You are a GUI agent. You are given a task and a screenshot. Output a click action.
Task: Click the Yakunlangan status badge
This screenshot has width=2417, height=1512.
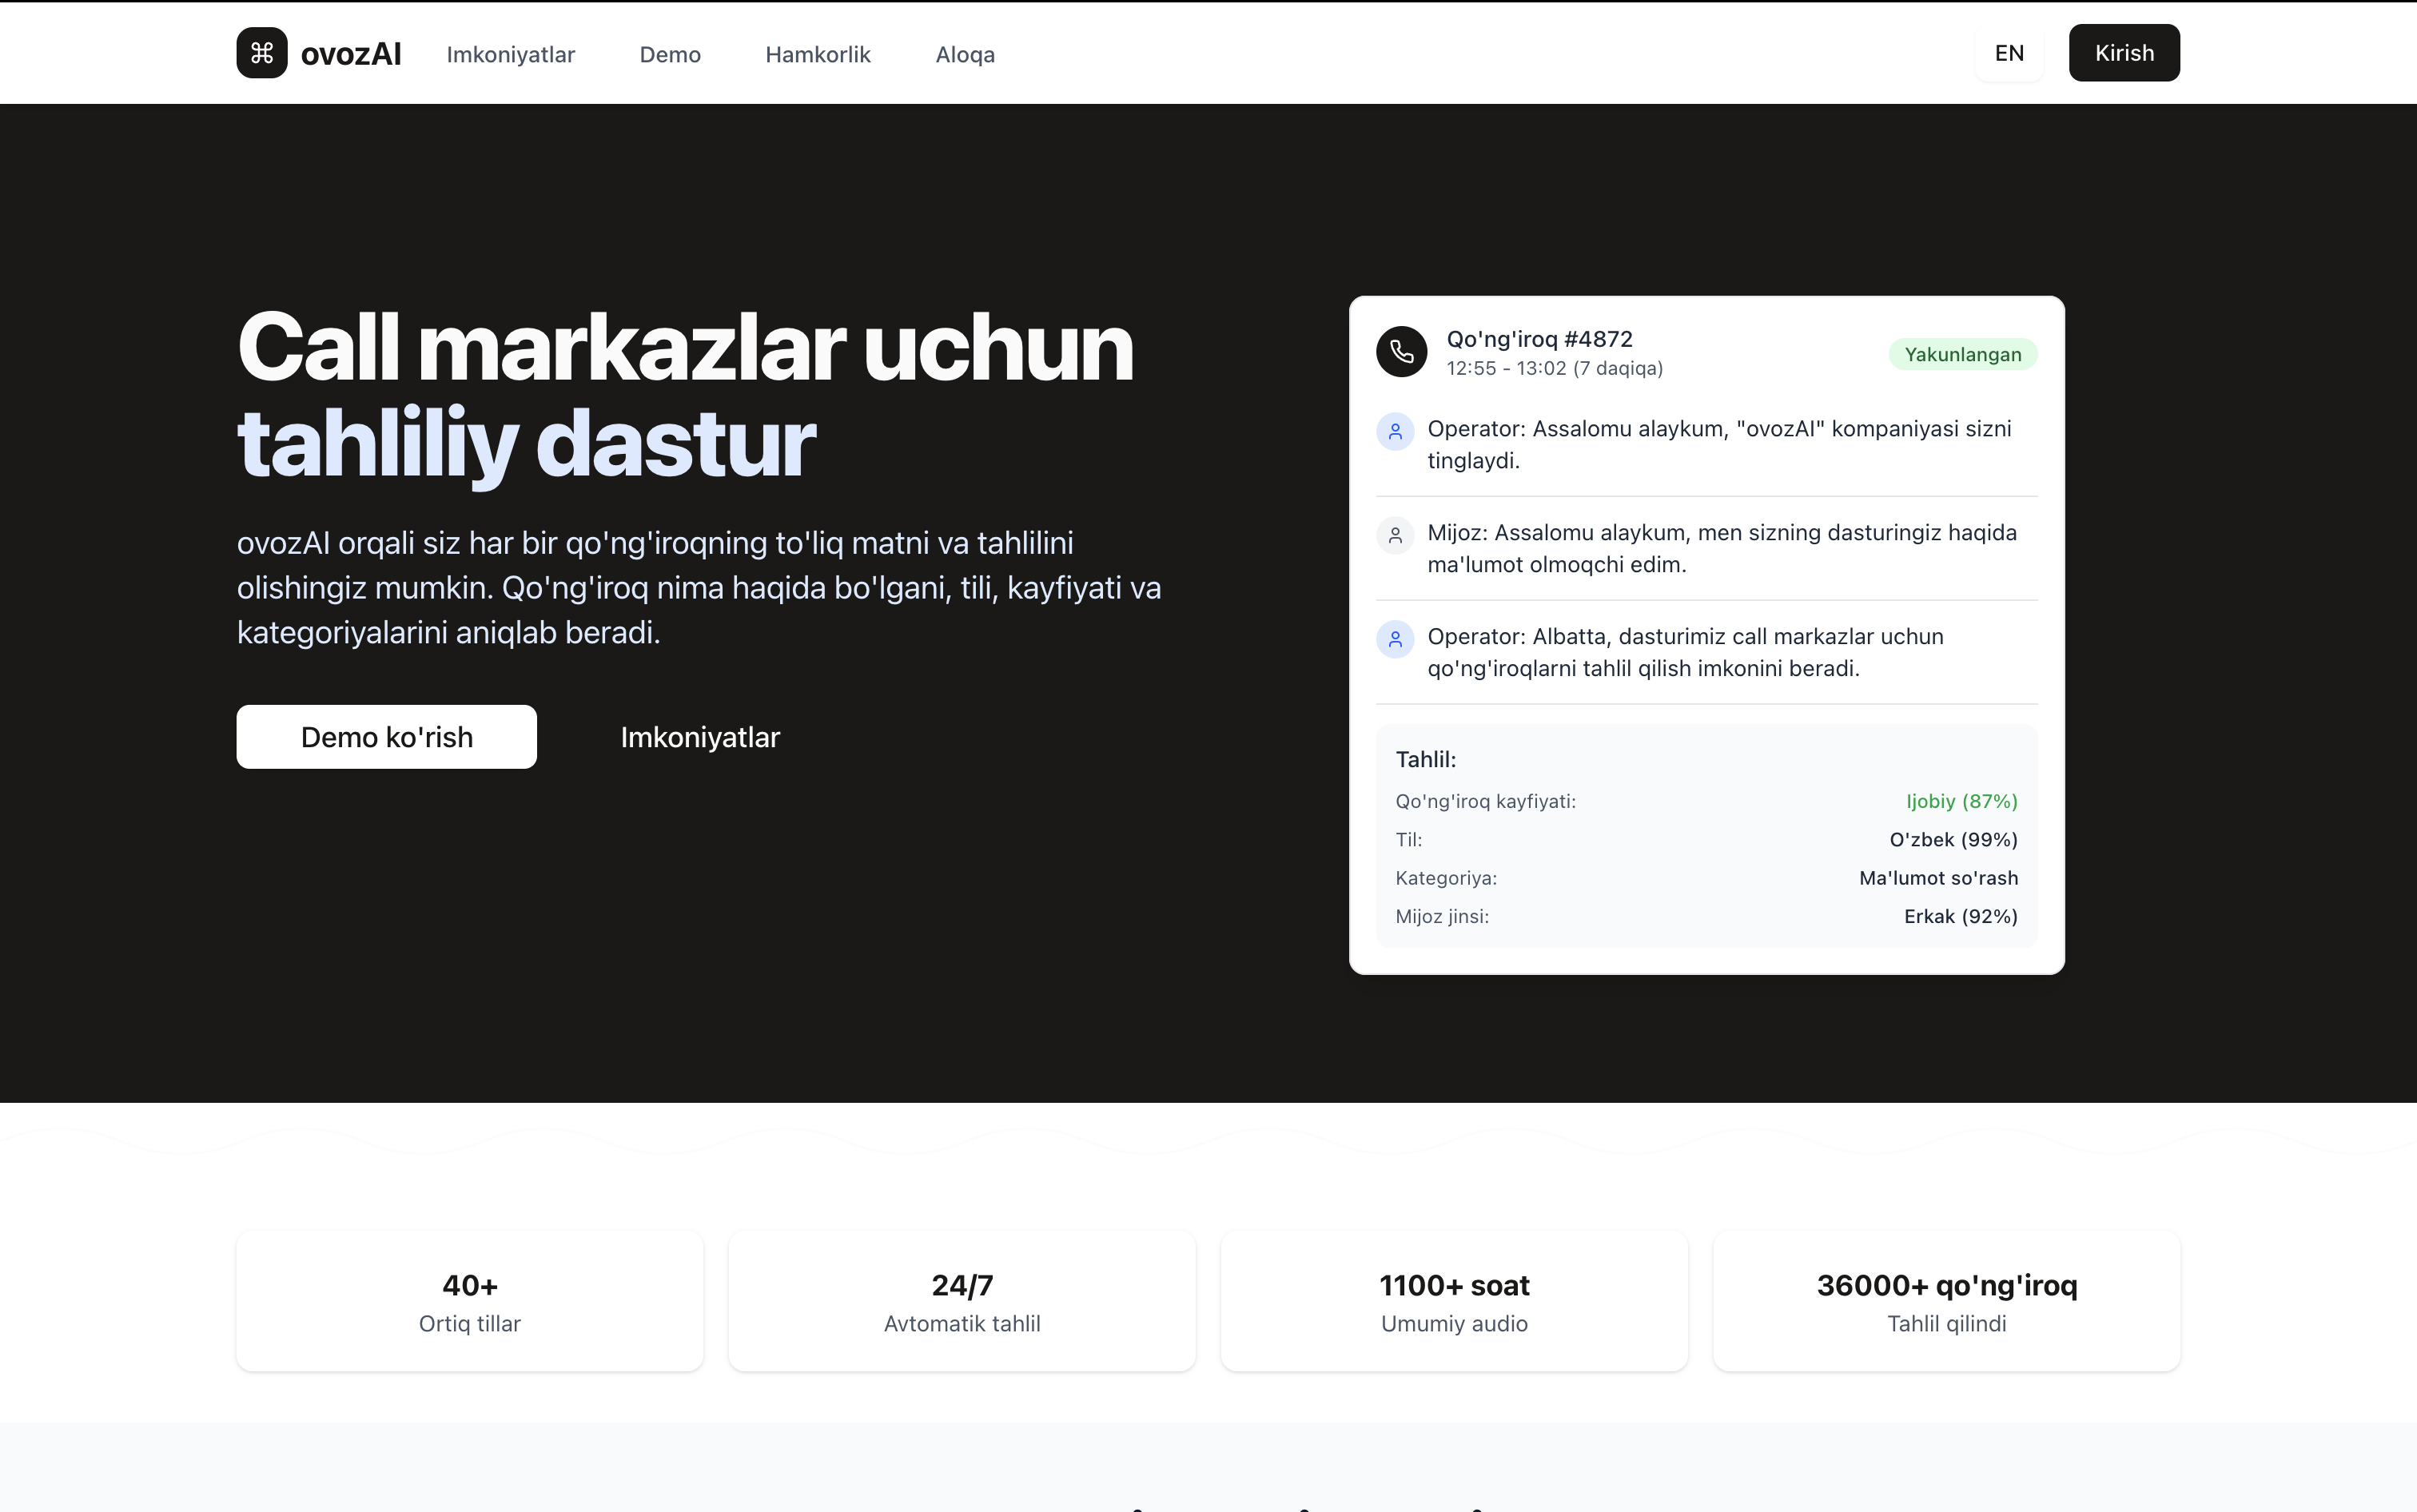tap(1962, 355)
